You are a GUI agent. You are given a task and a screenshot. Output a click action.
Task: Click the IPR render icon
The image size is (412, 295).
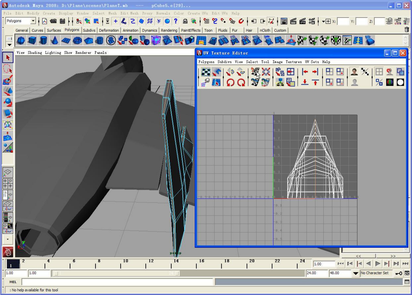(302, 21)
